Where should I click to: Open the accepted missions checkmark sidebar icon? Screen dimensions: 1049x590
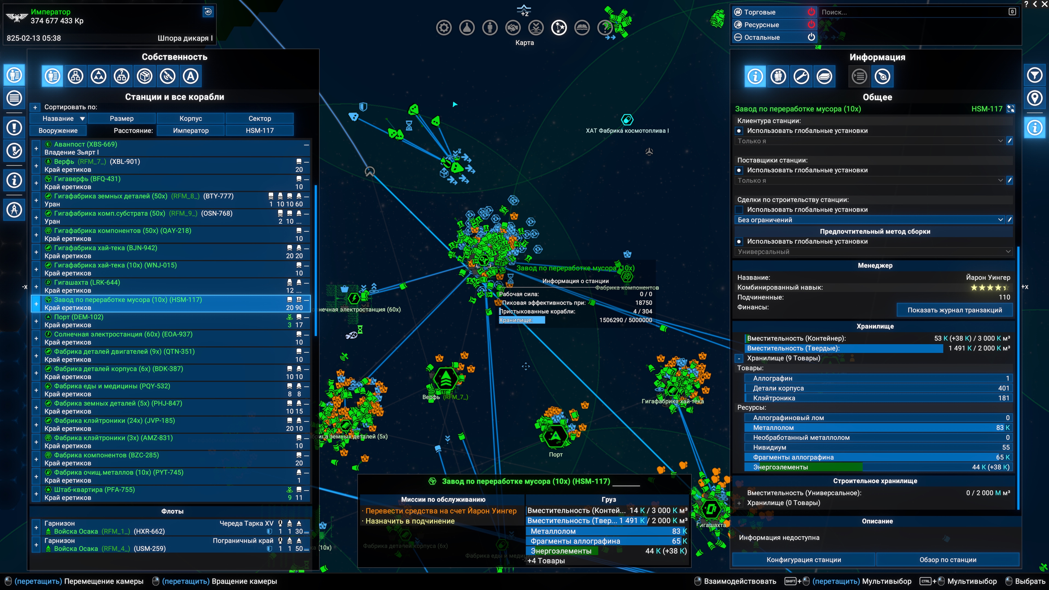pyautogui.click(x=14, y=151)
